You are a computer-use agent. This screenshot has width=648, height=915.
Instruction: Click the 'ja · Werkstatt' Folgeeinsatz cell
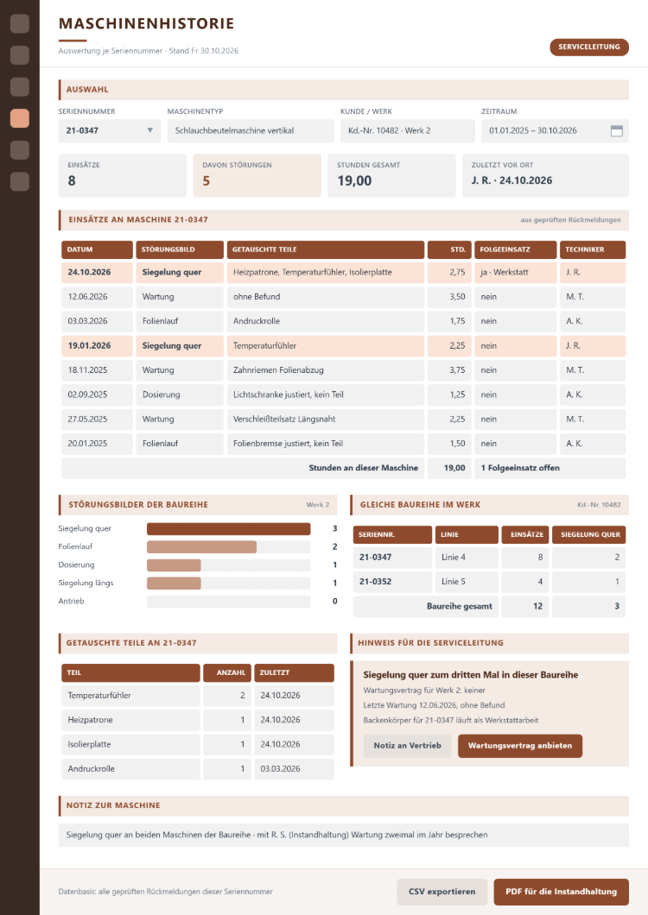[515, 273]
